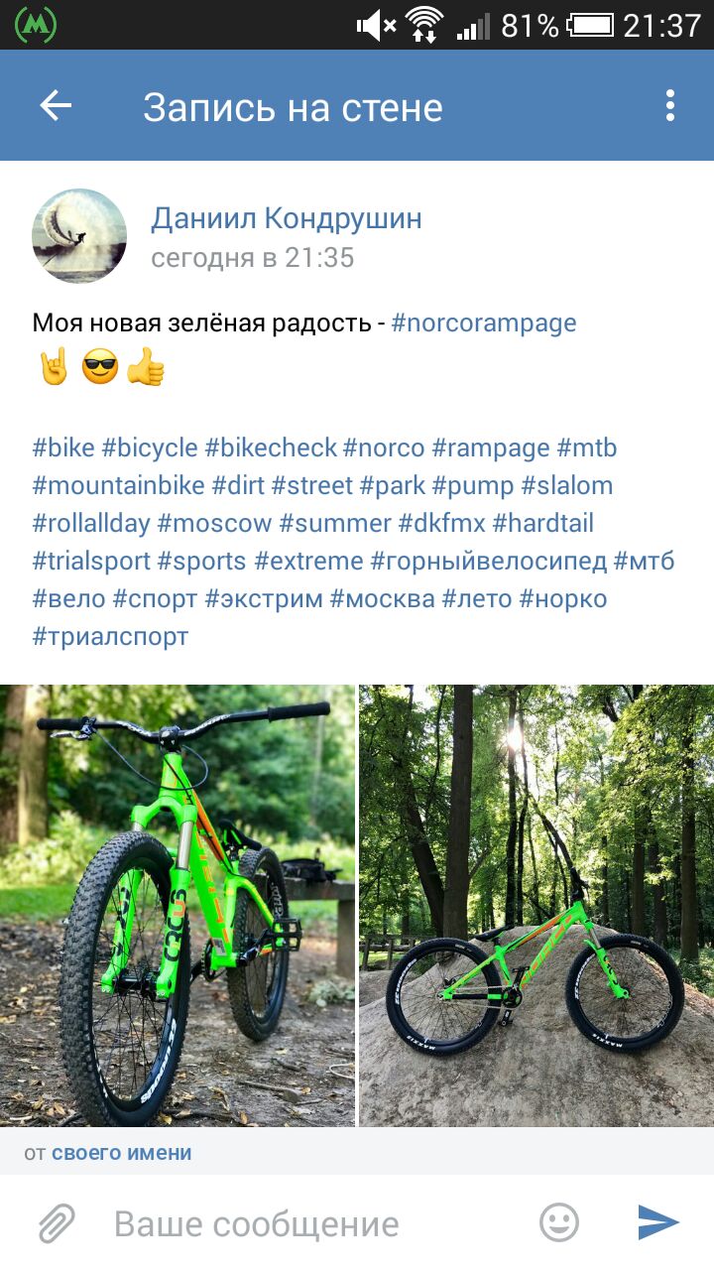Open the right forest bike photo
This screenshot has height=1270, width=714.
536,906
